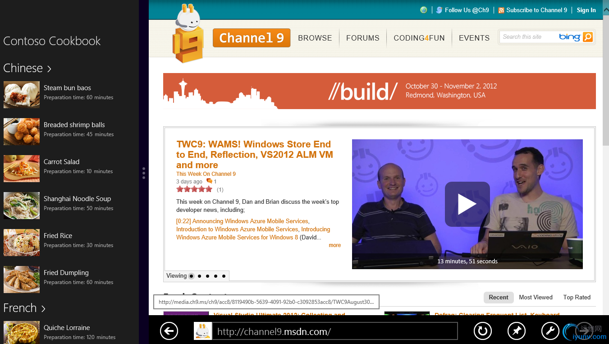This screenshot has width=609, height=344.
Task: Click the comment bubble icon under the article
Action: (x=209, y=181)
